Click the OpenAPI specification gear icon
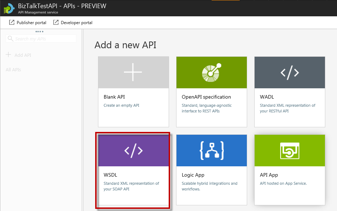Viewport: 337px width, 211px height. (211, 72)
